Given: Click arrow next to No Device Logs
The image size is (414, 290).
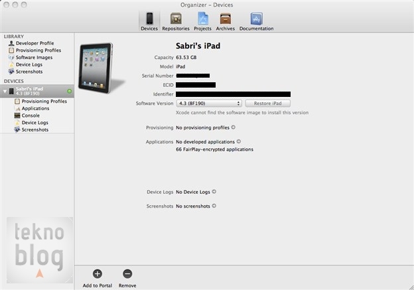Looking at the screenshot, I should [x=214, y=192].
